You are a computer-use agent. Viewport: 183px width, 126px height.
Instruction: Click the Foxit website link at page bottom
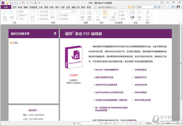tap(132, 120)
